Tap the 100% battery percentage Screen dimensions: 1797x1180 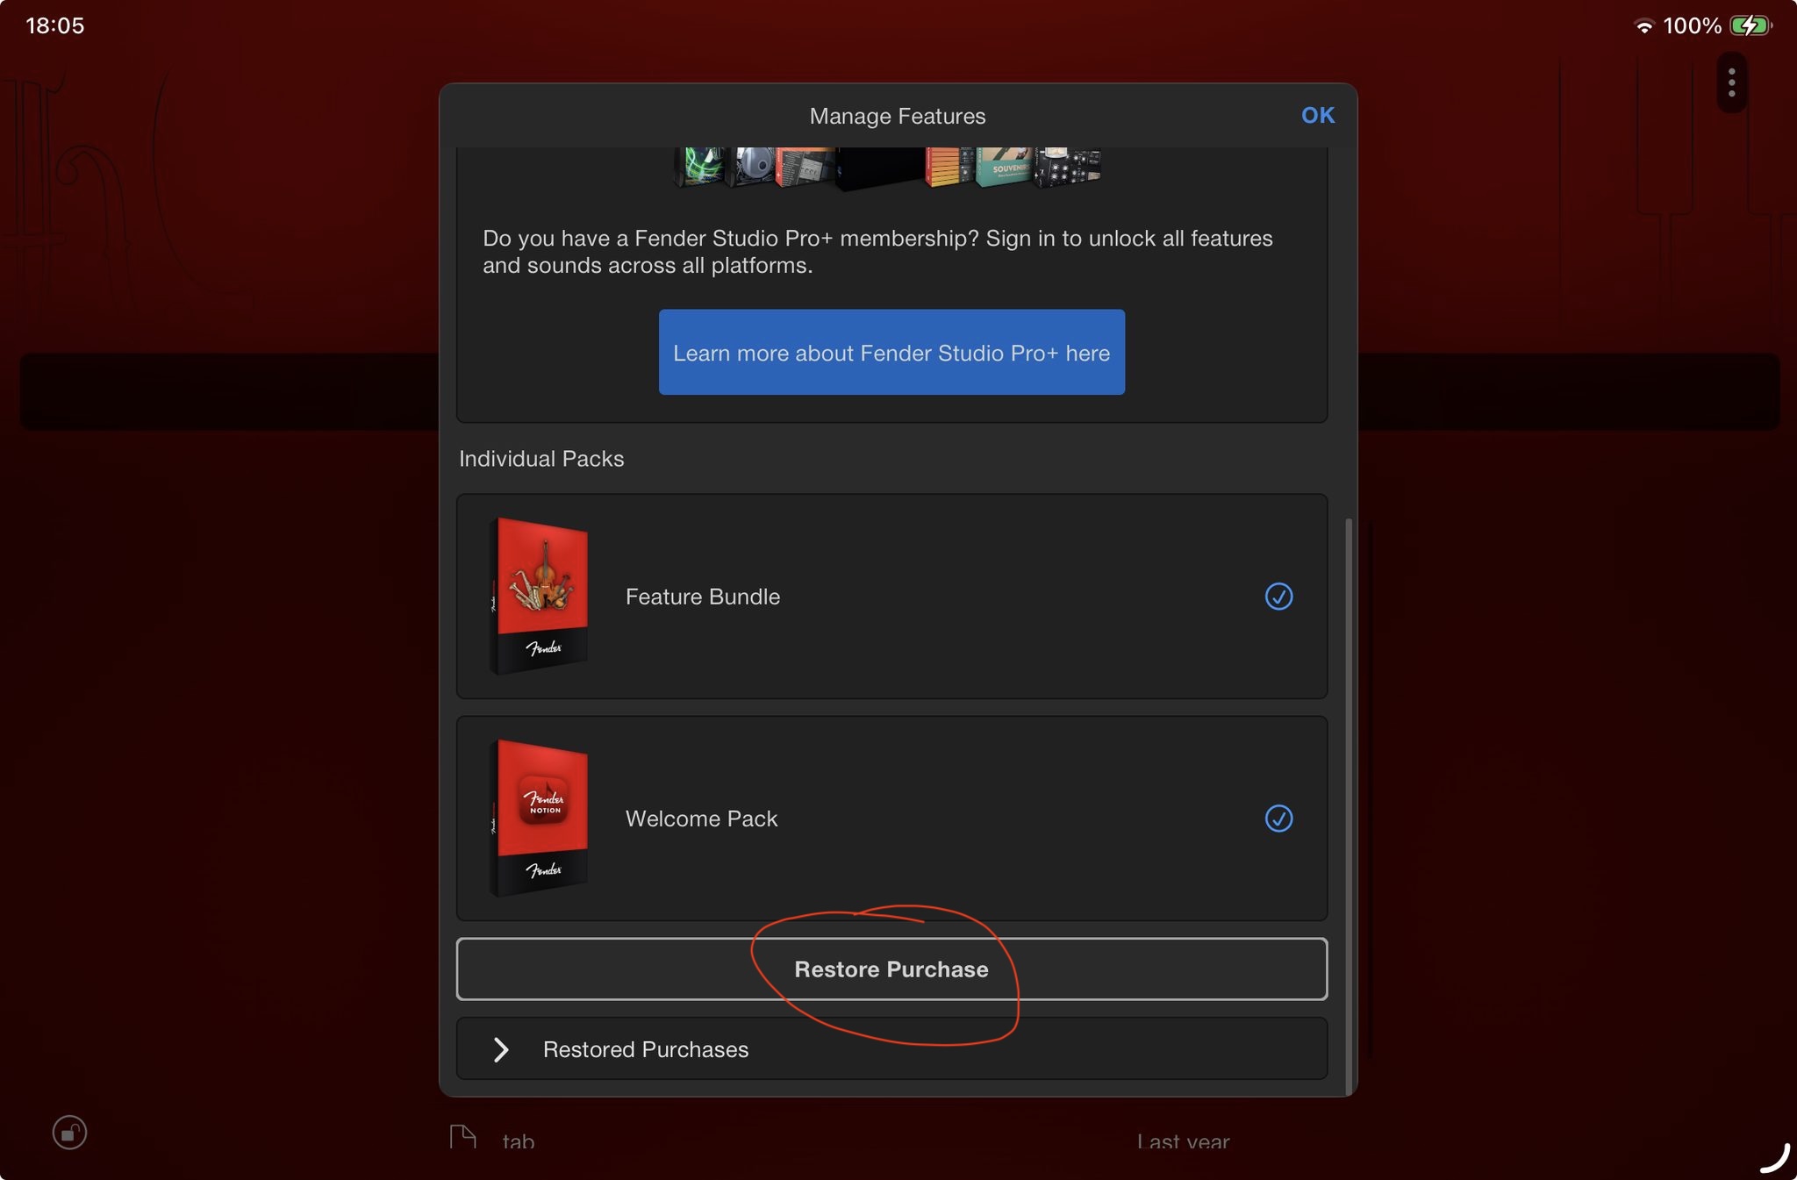pyautogui.click(x=1692, y=25)
